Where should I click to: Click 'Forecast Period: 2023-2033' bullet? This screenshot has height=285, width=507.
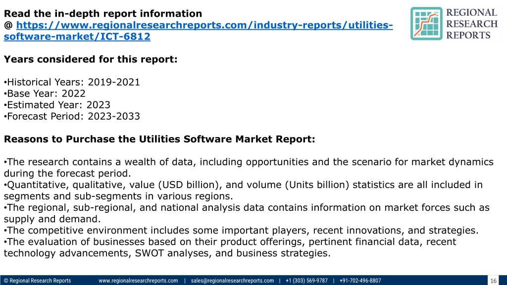pyautogui.click(x=72, y=116)
